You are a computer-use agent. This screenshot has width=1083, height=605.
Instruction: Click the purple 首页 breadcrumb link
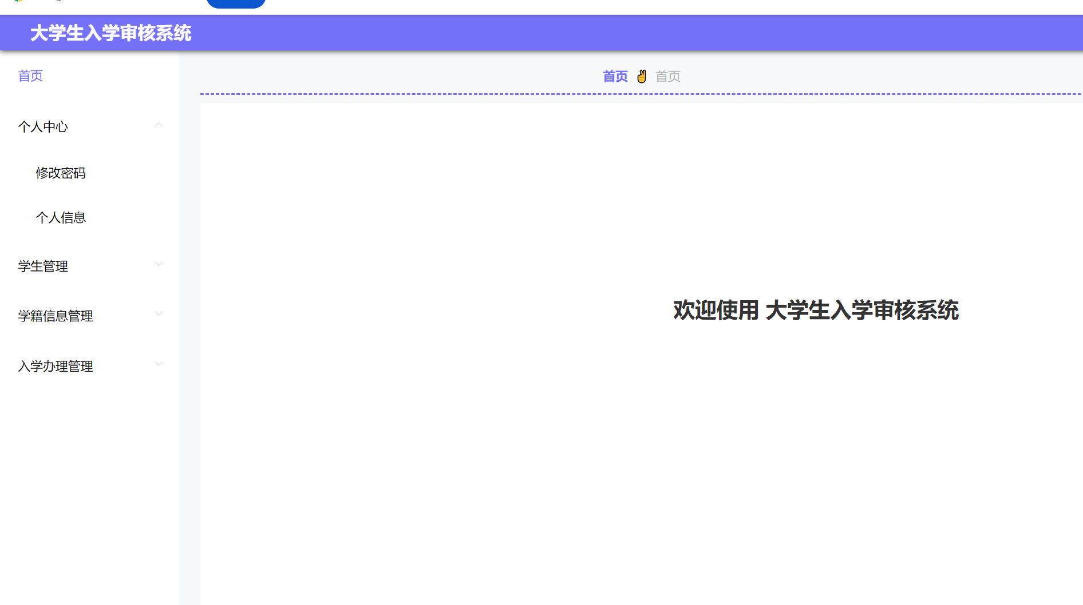pyautogui.click(x=614, y=76)
